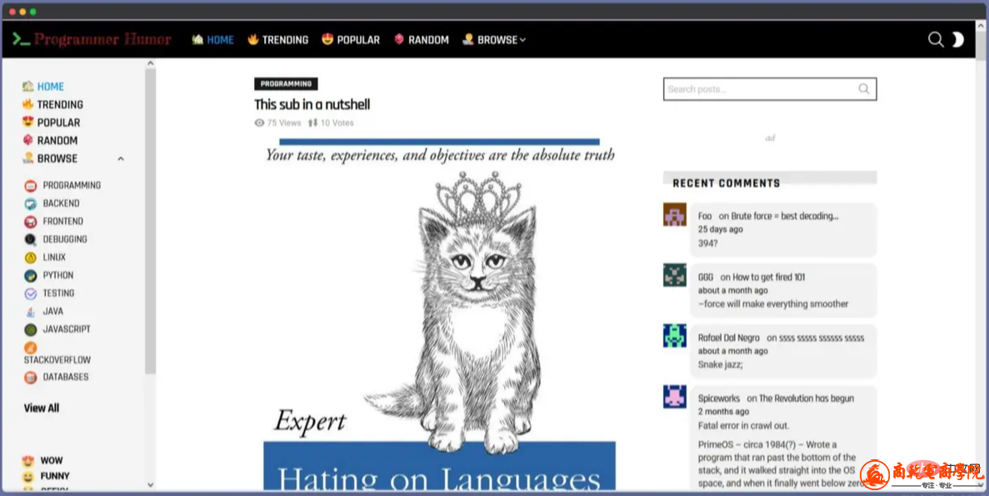This screenshot has height=496, width=989.
Task: Click into the Search posts field
Action: (x=758, y=89)
